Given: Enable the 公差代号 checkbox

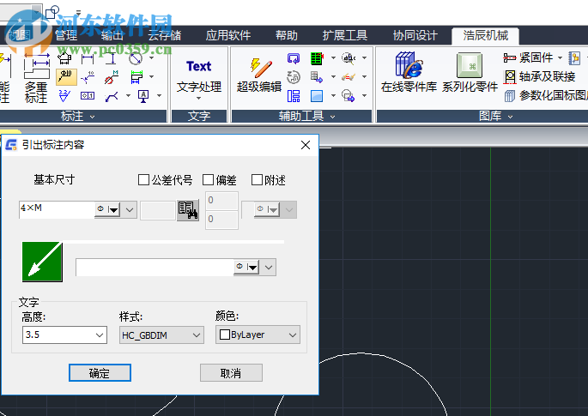Looking at the screenshot, I should point(143,180).
